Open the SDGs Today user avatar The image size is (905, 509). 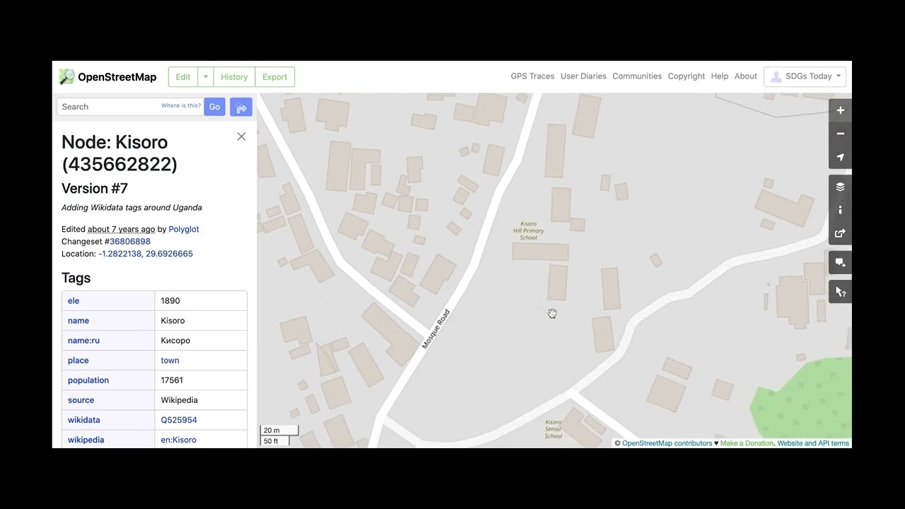pos(776,76)
